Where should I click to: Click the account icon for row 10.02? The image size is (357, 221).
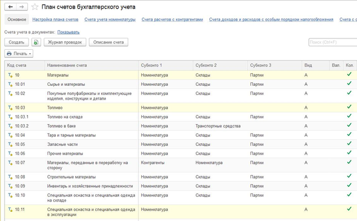coord(10,93)
